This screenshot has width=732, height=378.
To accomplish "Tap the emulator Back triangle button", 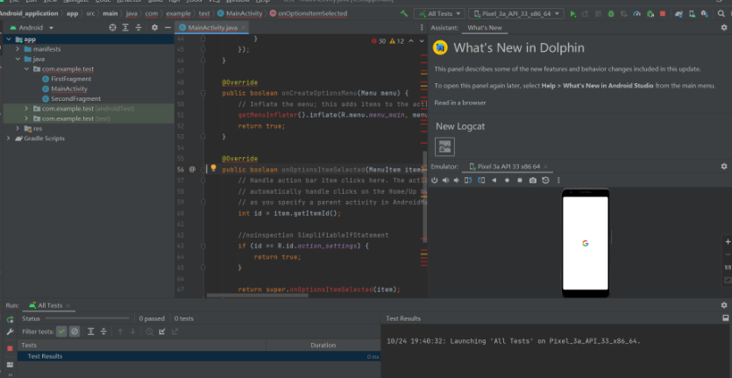I will [x=494, y=181].
